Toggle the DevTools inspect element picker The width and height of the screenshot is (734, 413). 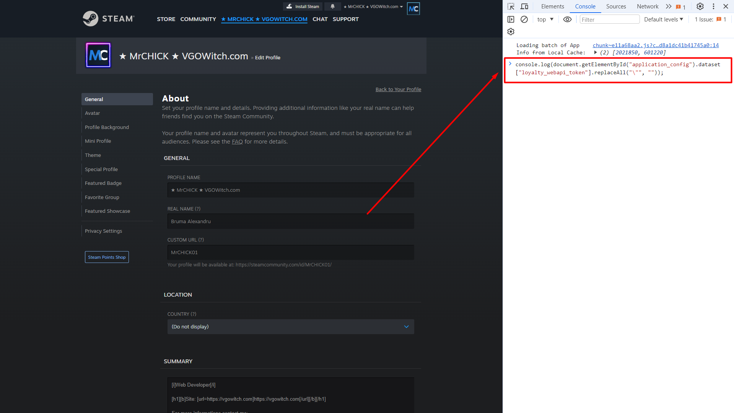[x=511, y=7]
